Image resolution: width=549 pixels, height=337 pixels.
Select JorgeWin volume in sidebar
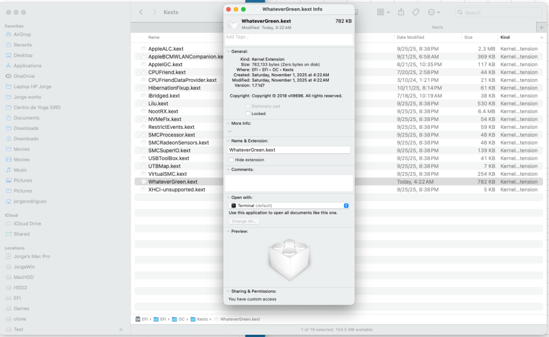pyautogui.click(x=24, y=267)
